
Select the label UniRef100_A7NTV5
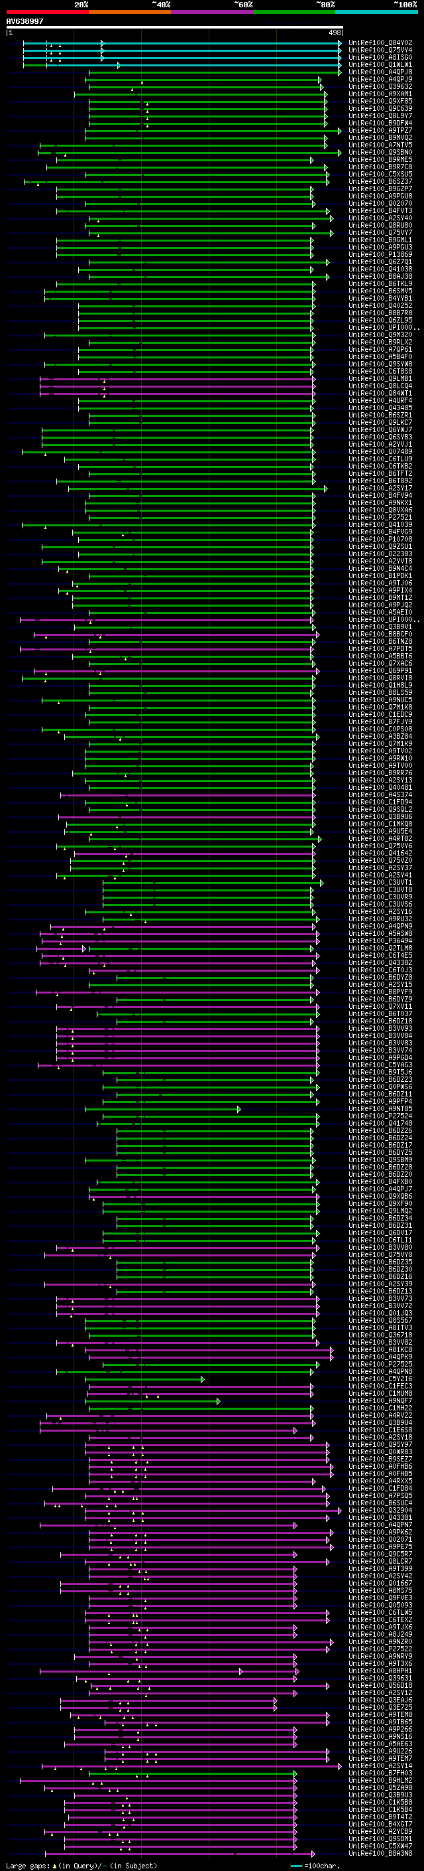pos(380,145)
